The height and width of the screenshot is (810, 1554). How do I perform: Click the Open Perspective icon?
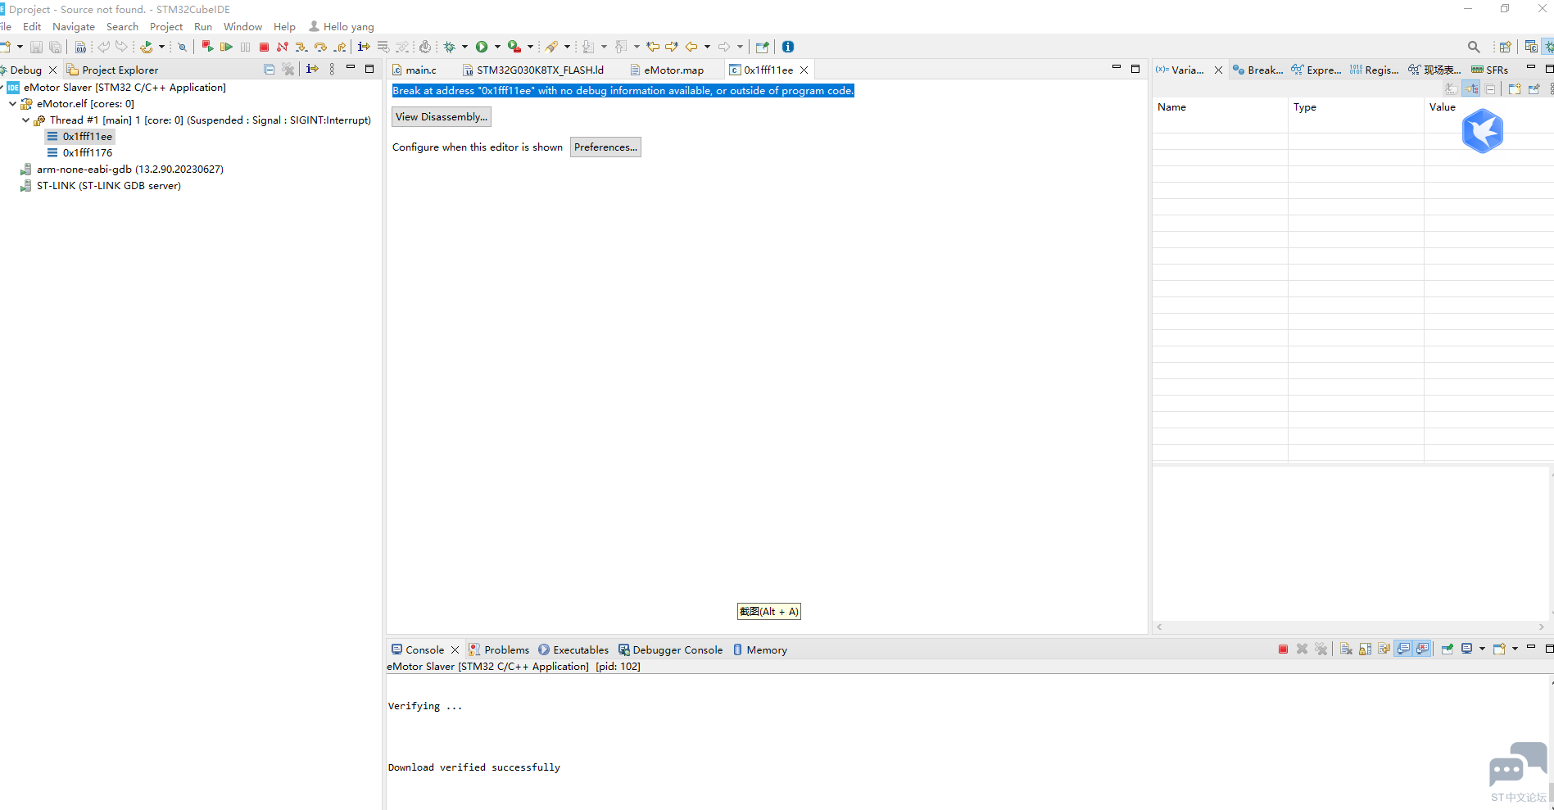pos(1506,47)
